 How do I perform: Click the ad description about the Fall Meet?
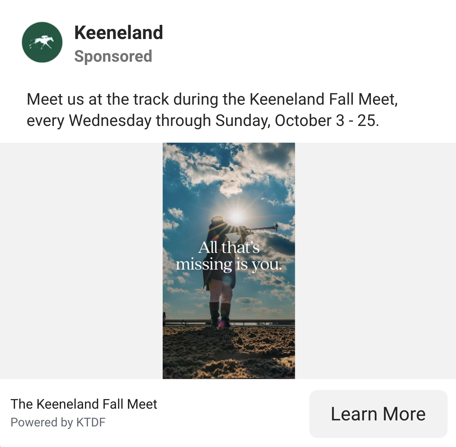pyautogui.click(x=212, y=110)
